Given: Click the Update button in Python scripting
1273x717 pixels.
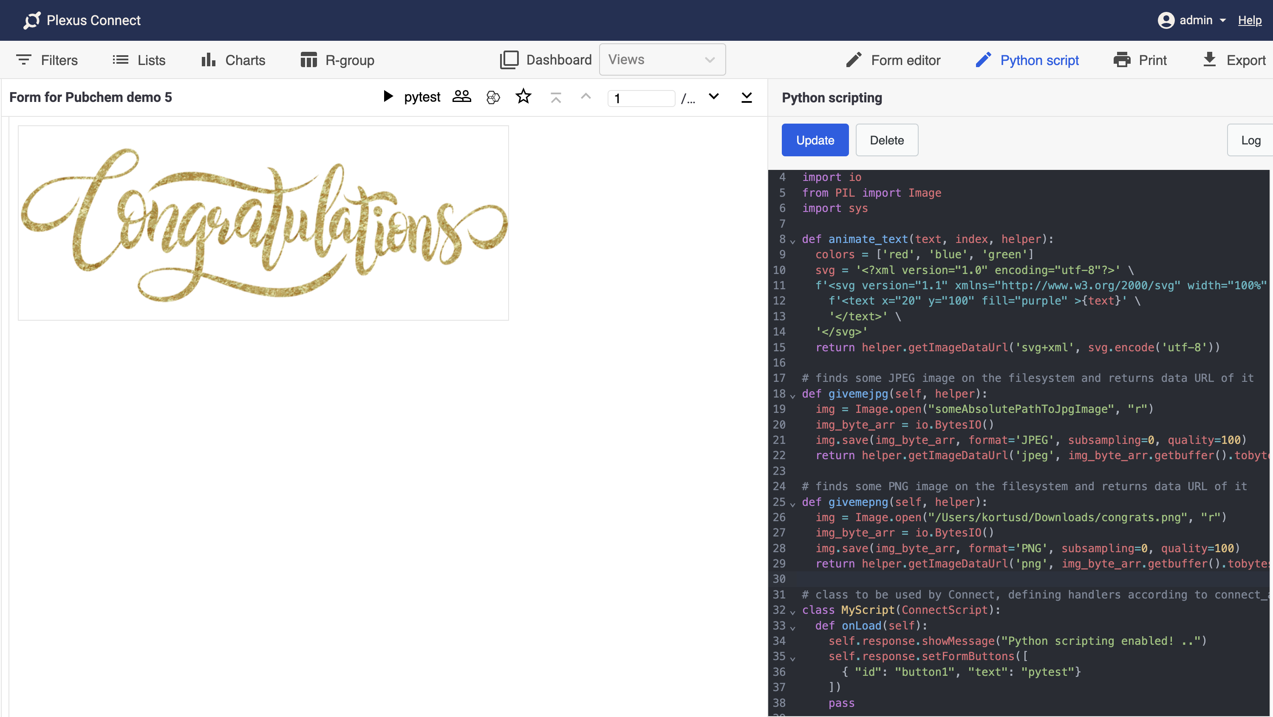Looking at the screenshot, I should point(815,140).
